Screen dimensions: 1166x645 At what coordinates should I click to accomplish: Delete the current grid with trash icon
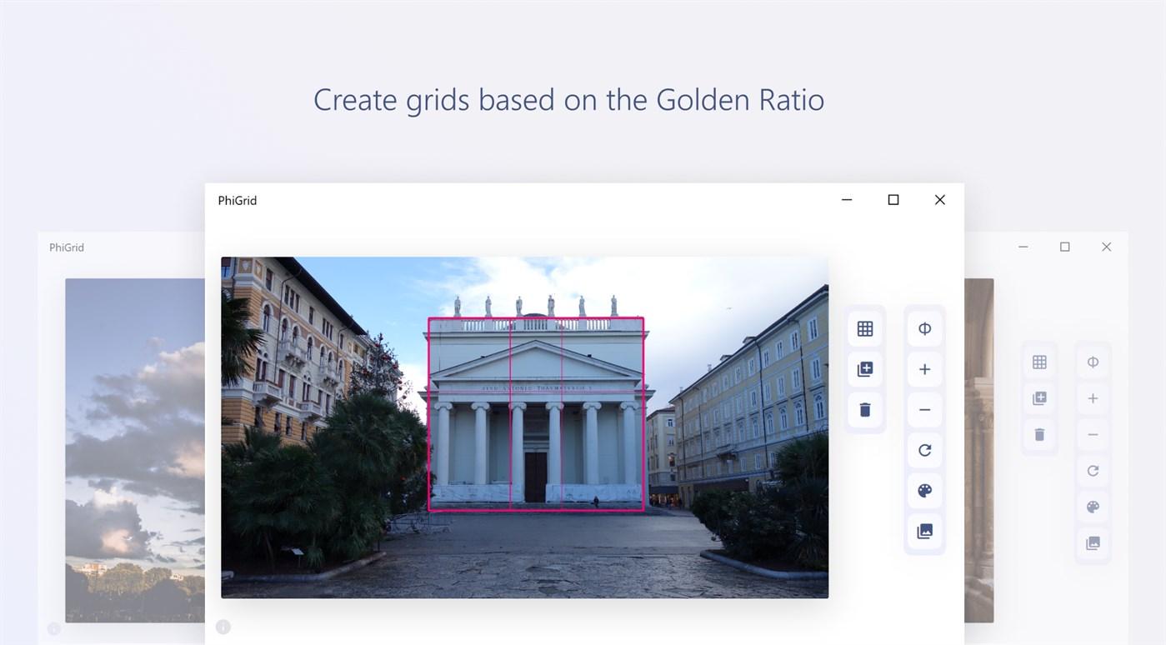point(864,409)
